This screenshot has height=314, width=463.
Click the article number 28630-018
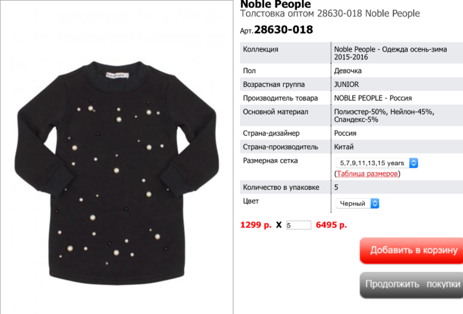pos(283,30)
